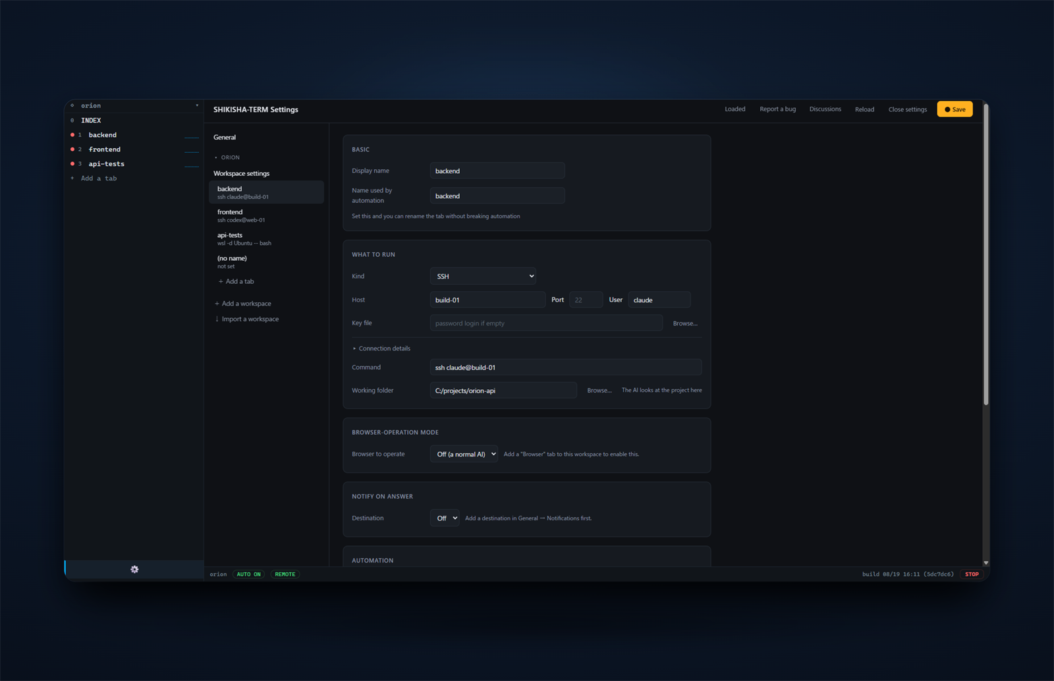The image size is (1054, 681).
Task: Click the REMOTE status badge
Action: [x=285, y=574]
